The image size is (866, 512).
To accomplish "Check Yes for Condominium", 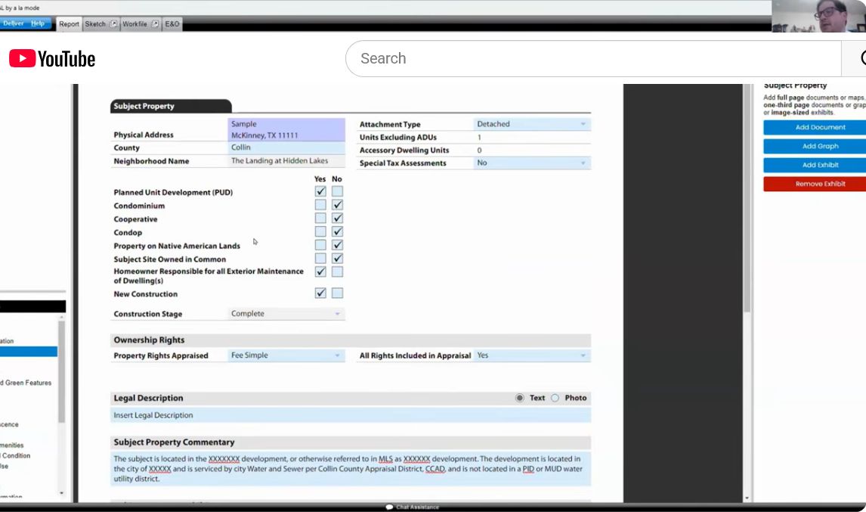I will [x=320, y=205].
